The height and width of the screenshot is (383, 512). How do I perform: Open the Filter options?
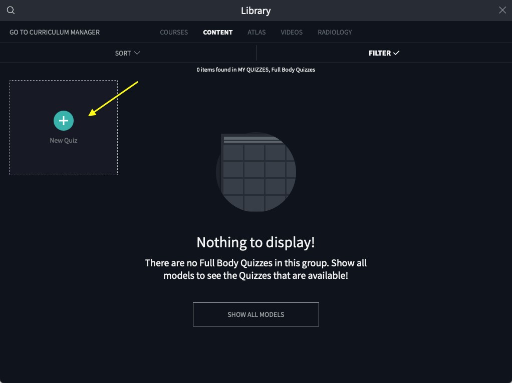click(380, 53)
